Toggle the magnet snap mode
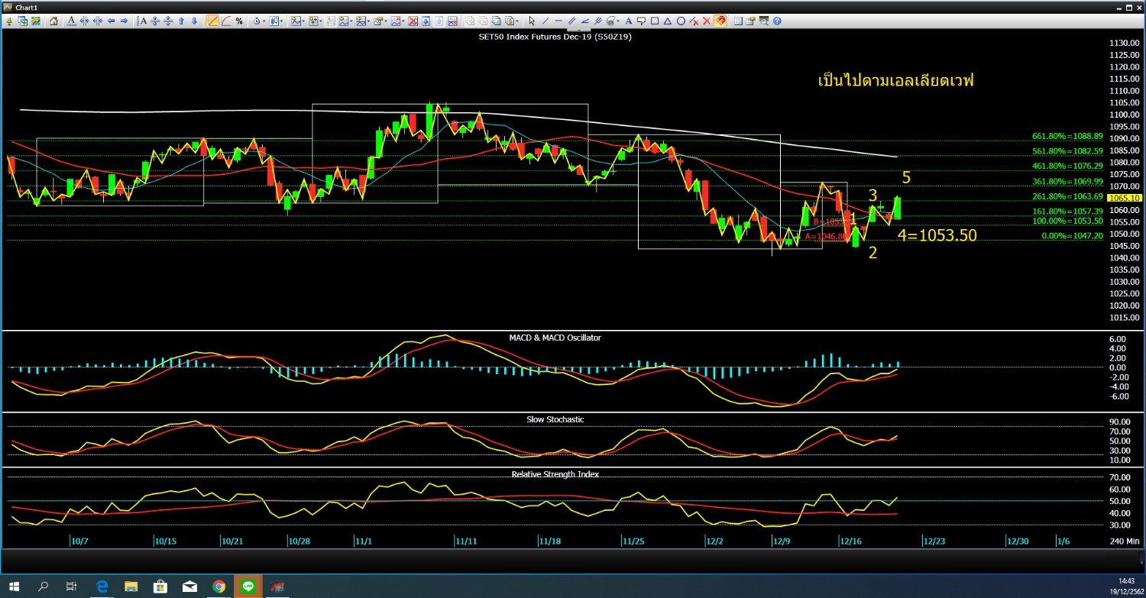 click(720, 21)
